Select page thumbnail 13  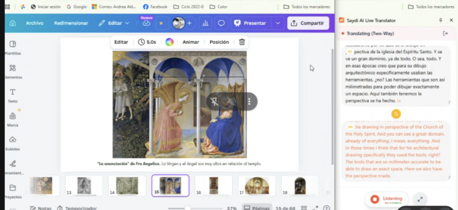[x=84, y=186]
